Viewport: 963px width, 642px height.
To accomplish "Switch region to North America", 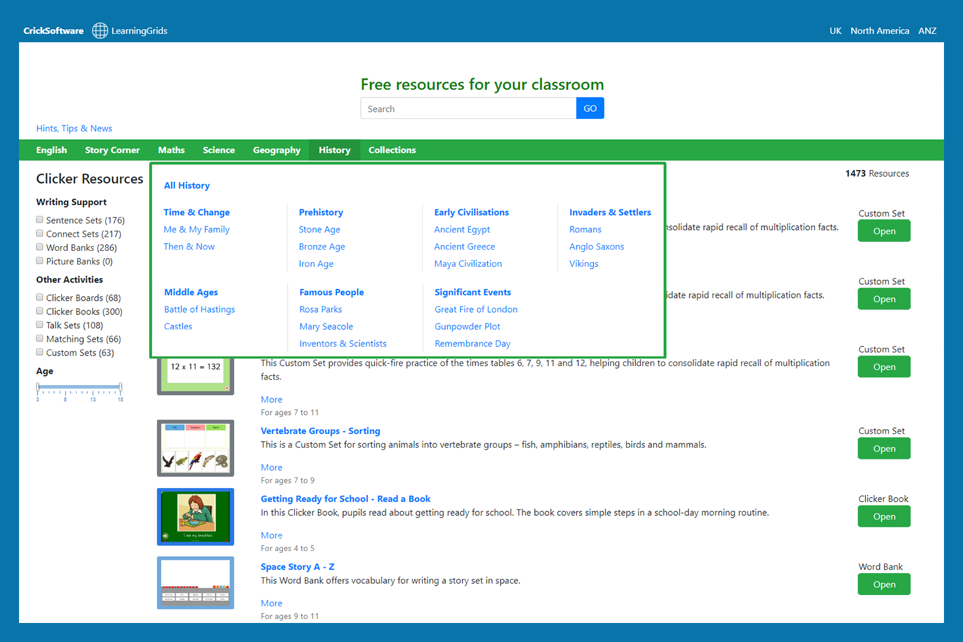I will [879, 31].
